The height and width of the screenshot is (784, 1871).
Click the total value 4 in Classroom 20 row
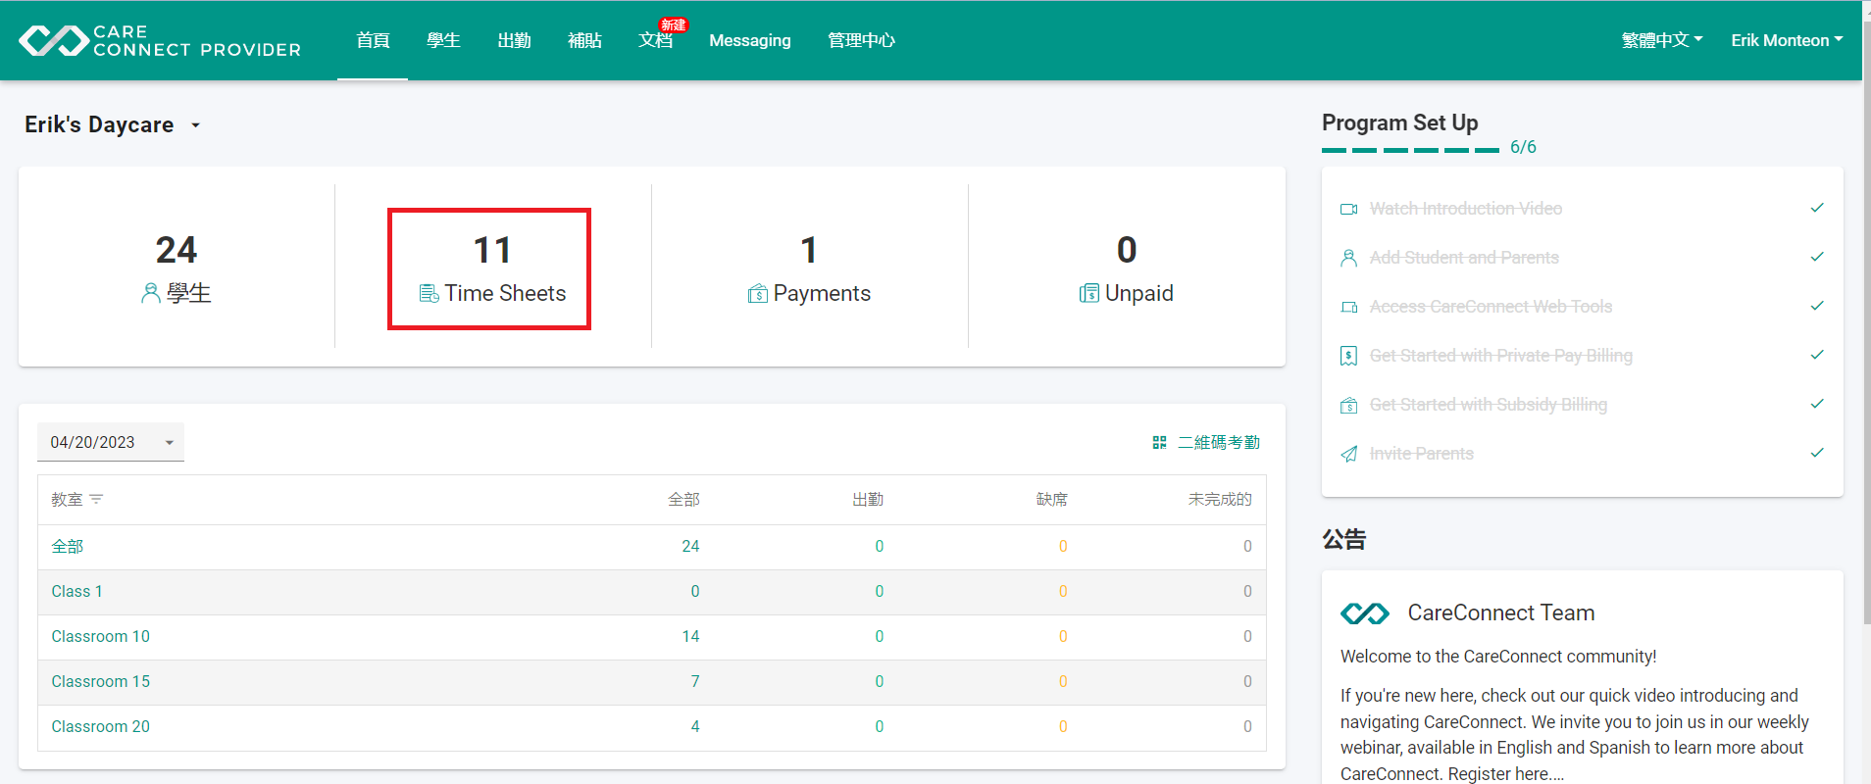coord(695,727)
